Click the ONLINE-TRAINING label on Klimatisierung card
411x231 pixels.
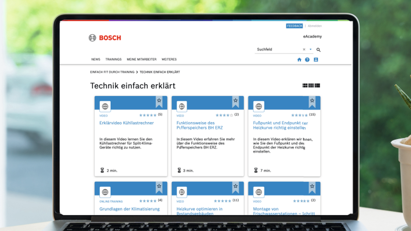coord(111,202)
